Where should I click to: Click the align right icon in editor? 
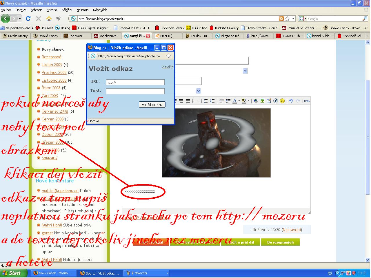[x=181, y=101]
